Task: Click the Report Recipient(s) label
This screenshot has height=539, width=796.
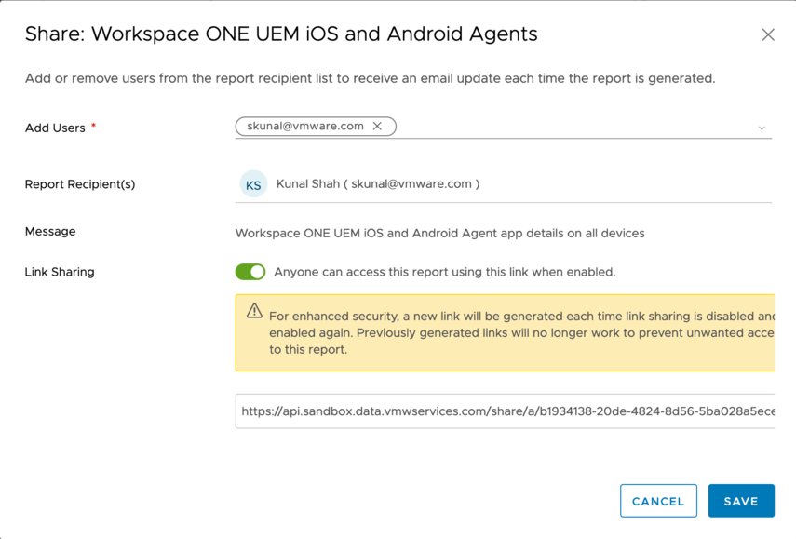Action: (x=80, y=184)
